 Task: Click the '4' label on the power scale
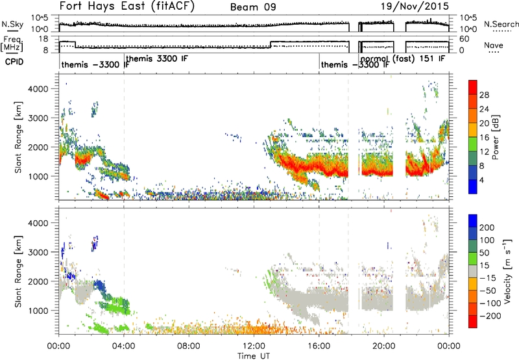(481, 180)
